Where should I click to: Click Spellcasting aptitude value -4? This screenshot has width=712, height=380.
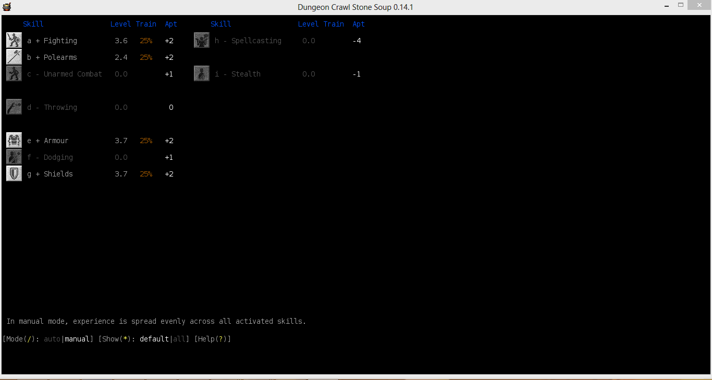[357, 41]
